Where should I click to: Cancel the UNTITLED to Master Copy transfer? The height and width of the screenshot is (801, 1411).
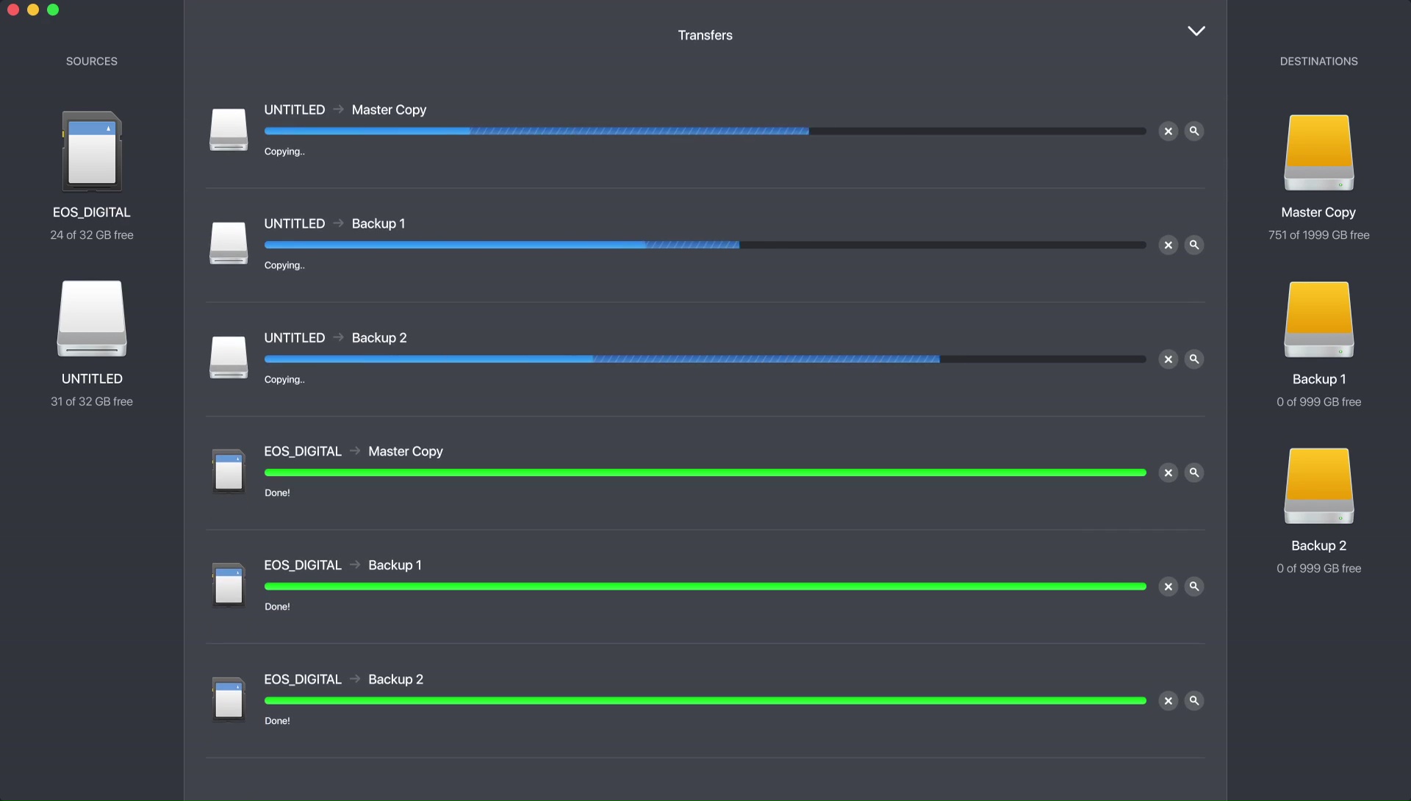pos(1168,131)
